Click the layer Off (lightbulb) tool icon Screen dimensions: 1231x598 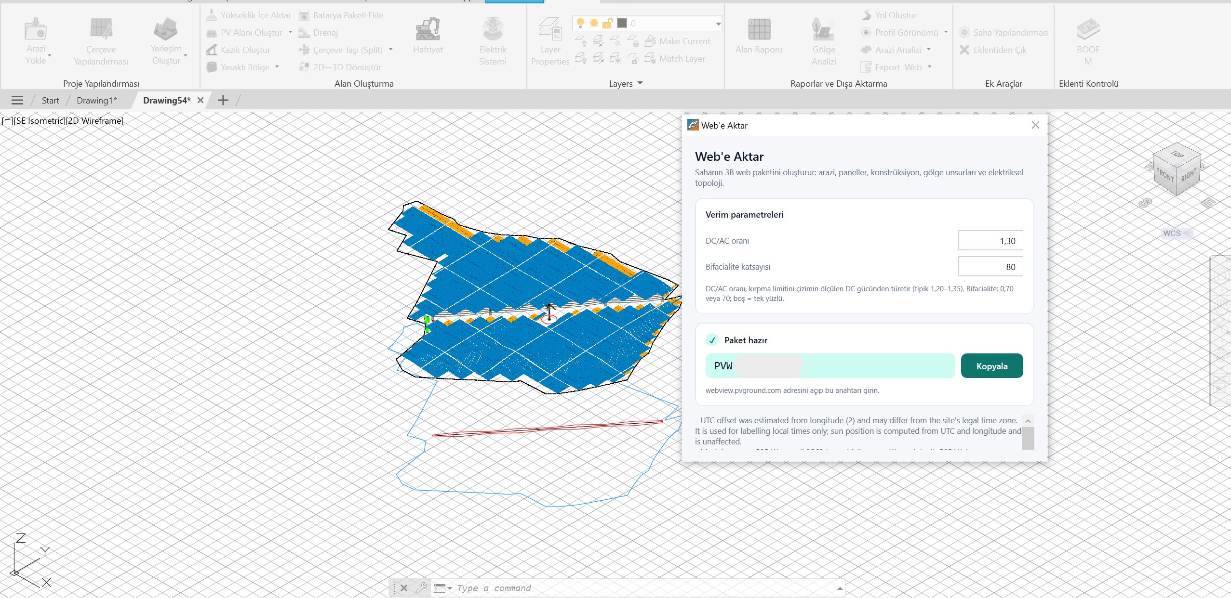pos(581,41)
